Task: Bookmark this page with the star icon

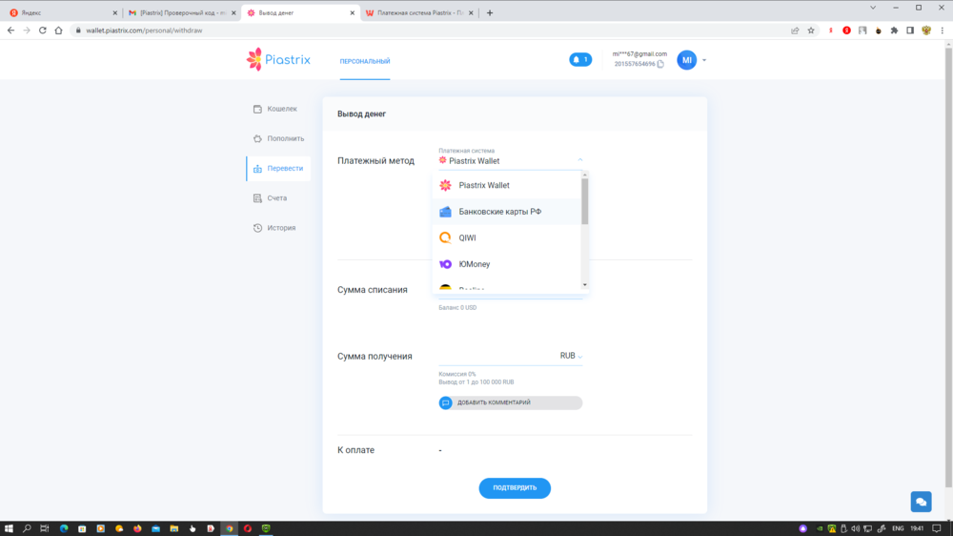Action: (811, 31)
